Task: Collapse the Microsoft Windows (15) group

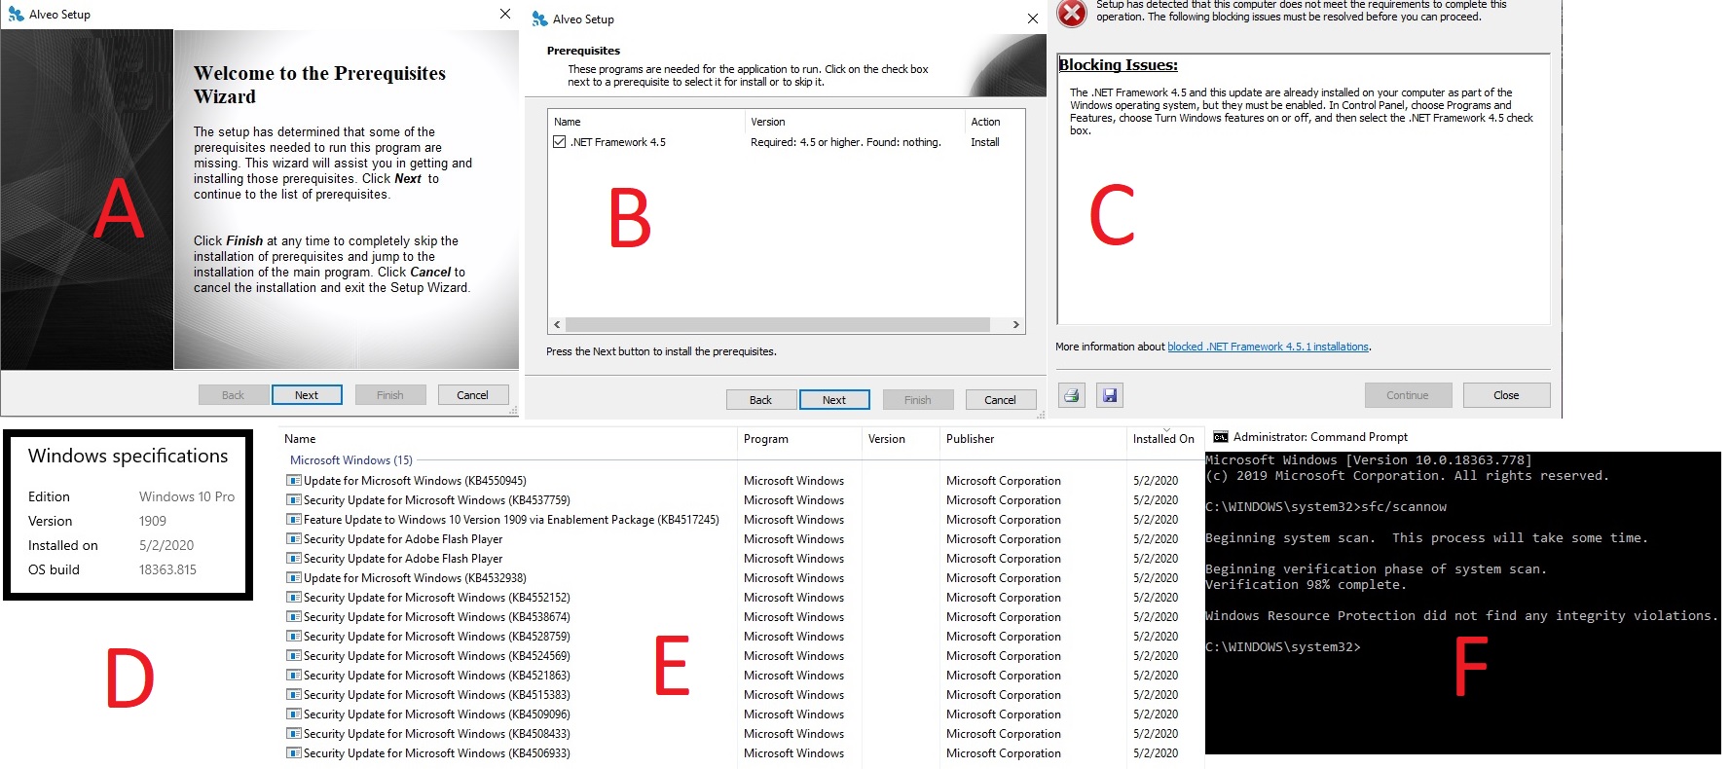Action: tap(351, 460)
